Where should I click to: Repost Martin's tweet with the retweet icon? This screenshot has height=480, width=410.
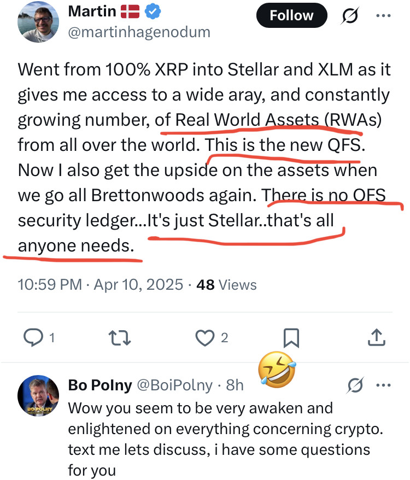pyautogui.click(x=119, y=338)
